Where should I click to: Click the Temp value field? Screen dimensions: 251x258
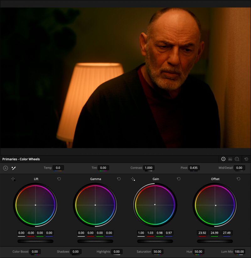[58, 168]
